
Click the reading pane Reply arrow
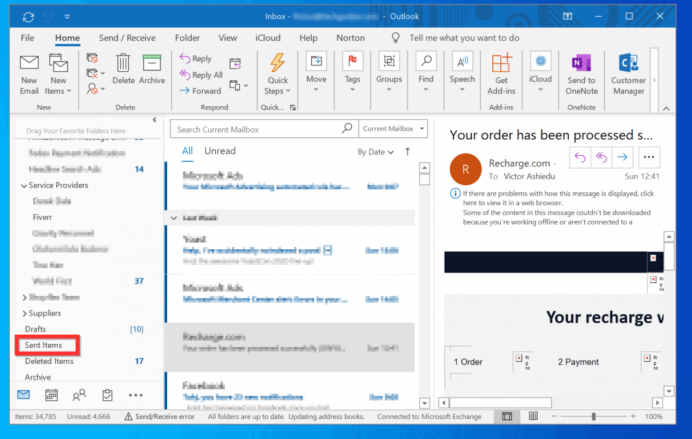(580, 157)
